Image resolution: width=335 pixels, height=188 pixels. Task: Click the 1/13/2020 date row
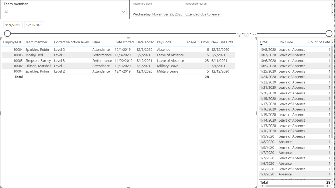(x=295, y=126)
